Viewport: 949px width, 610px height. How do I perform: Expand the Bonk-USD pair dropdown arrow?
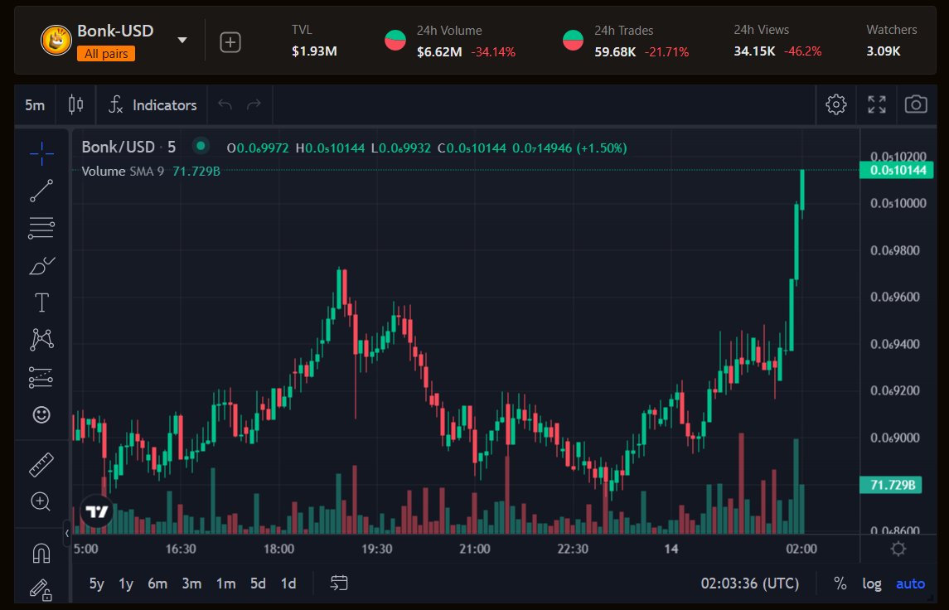pos(182,41)
